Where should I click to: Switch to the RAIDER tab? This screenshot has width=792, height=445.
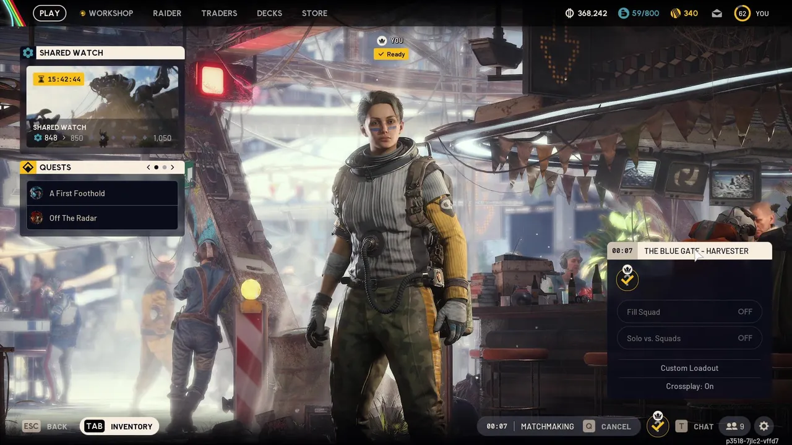tap(167, 13)
